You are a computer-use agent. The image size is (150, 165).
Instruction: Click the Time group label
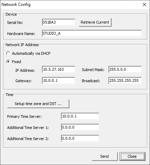coord(9,95)
